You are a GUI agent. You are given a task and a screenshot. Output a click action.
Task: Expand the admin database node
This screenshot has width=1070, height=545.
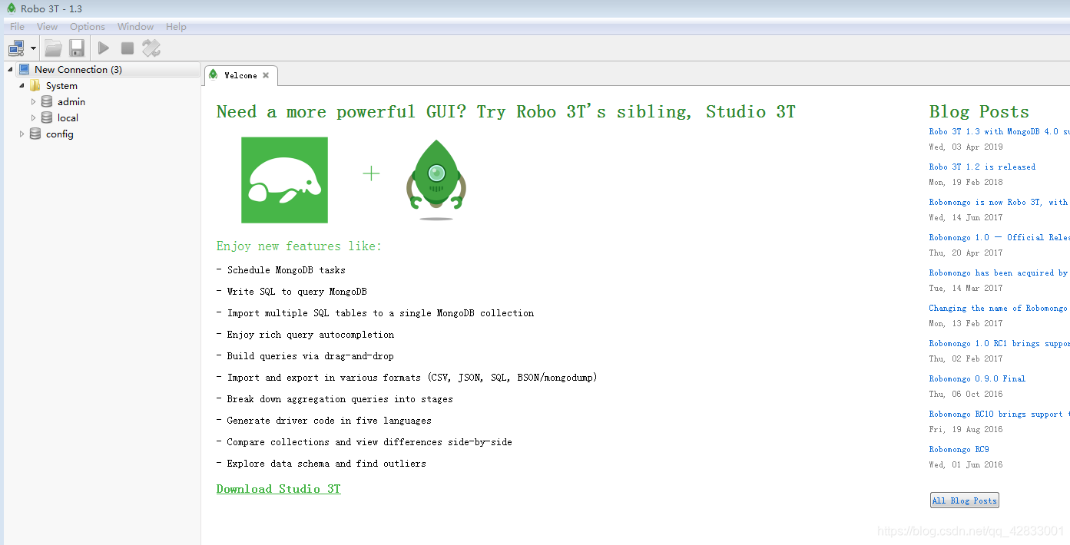tap(33, 101)
